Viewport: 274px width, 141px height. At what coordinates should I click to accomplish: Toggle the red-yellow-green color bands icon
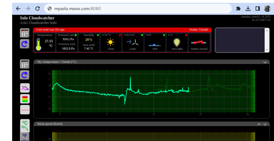tap(25, 99)
